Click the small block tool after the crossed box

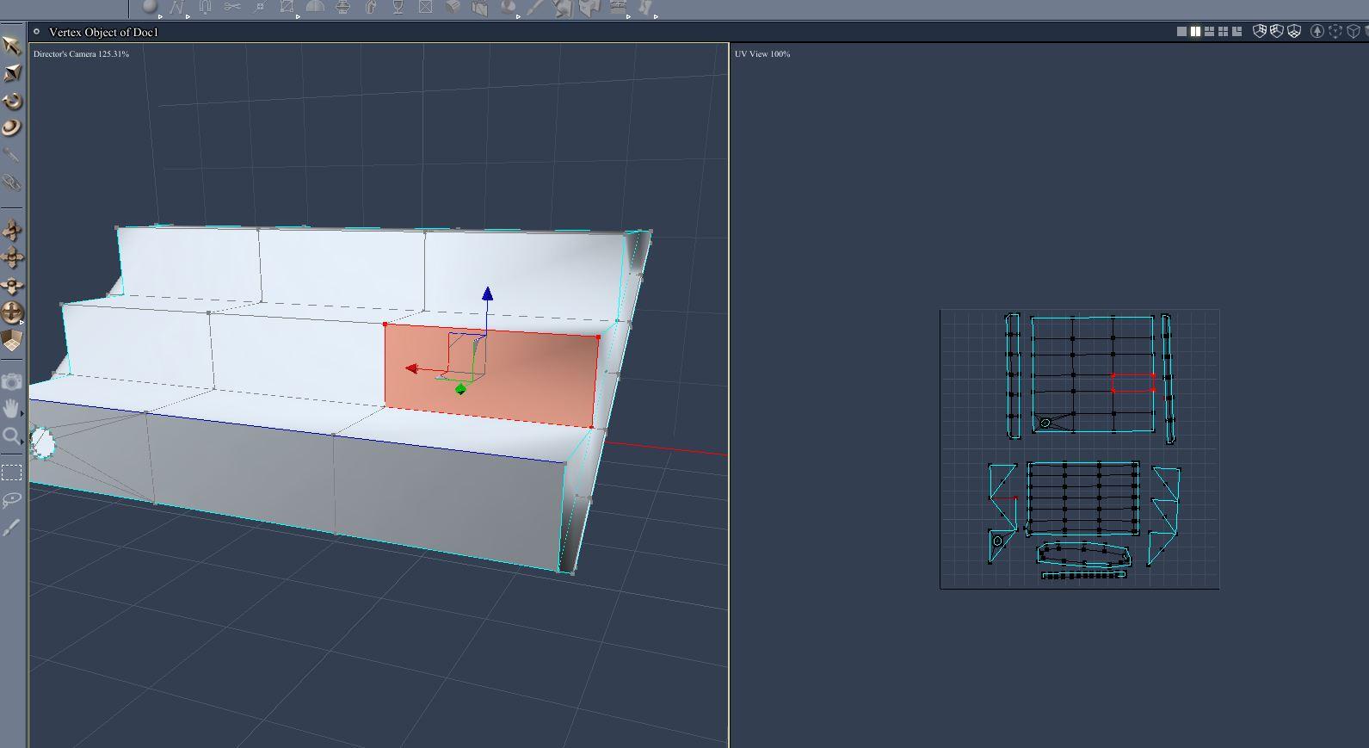(453, 8)
